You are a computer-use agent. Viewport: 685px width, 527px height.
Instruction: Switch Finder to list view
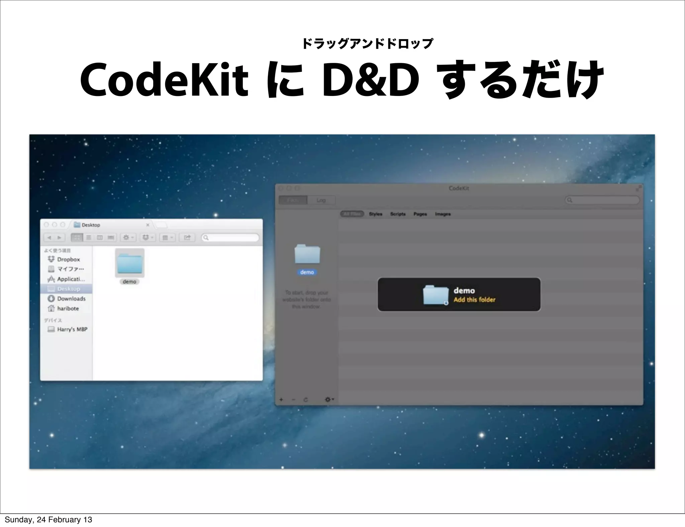click(x=89, y=238)
